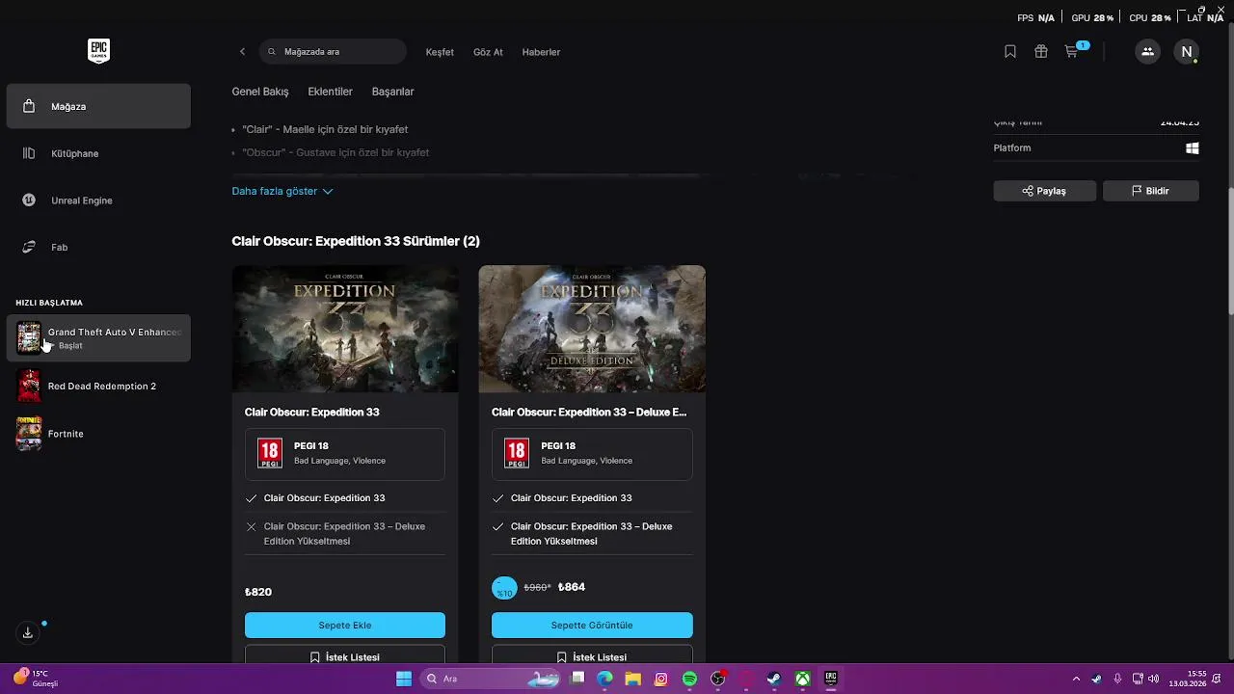
Task: Open Kütüphane in the sidebar
Action: tap(98, 153)
